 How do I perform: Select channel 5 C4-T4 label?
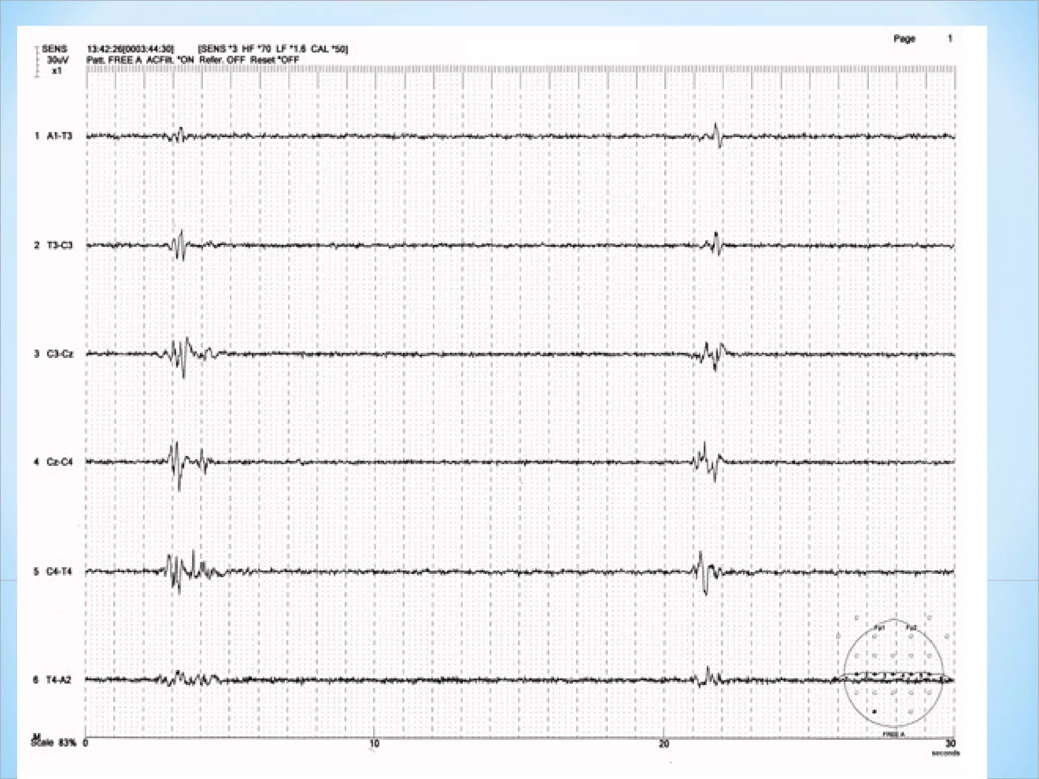tap(59, 572)
